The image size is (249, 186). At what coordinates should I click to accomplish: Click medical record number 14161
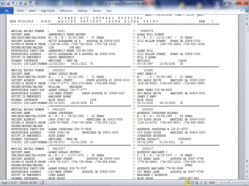pyautogui.click(x=61, y=31)
